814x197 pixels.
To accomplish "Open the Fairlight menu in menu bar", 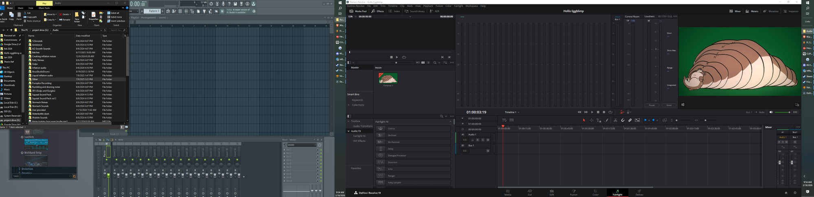I will 458,6.
